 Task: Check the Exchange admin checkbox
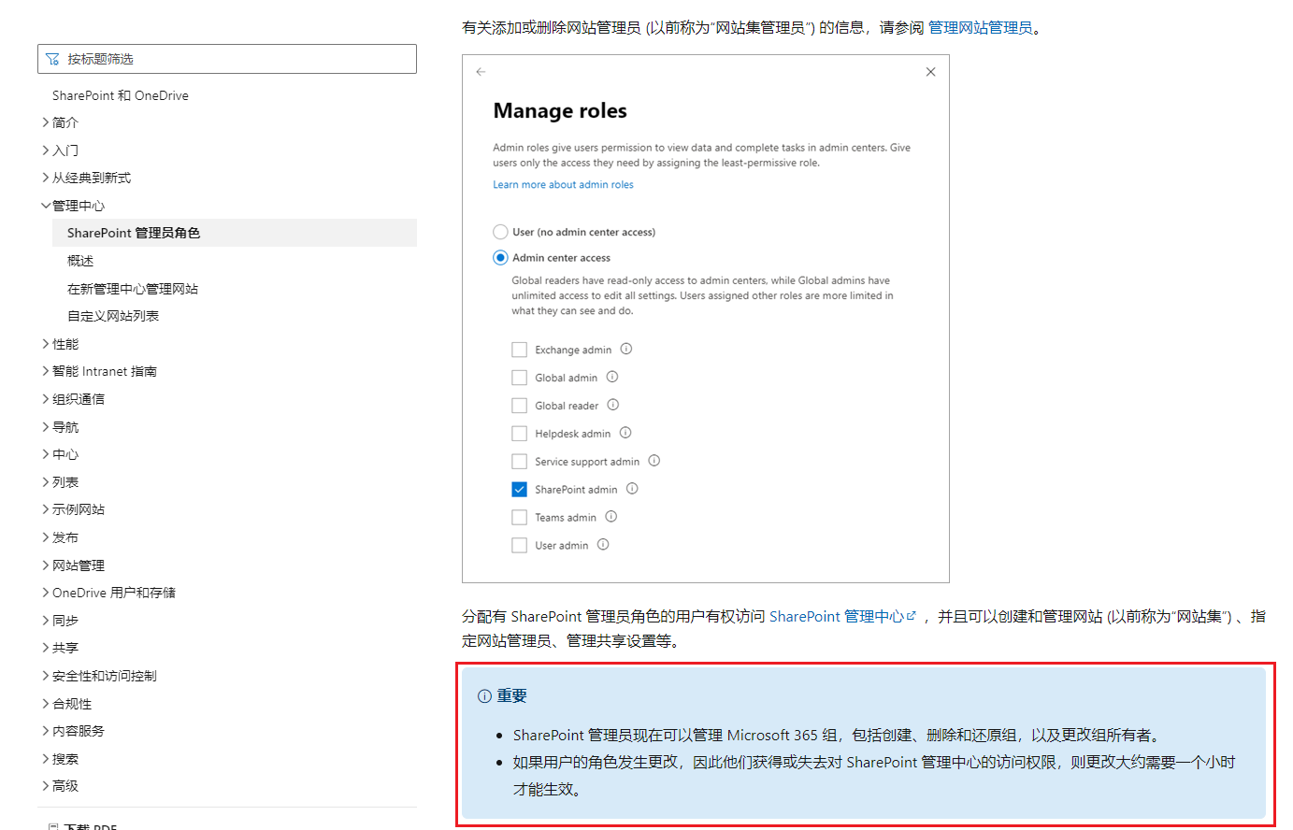(x=519, y=350)
